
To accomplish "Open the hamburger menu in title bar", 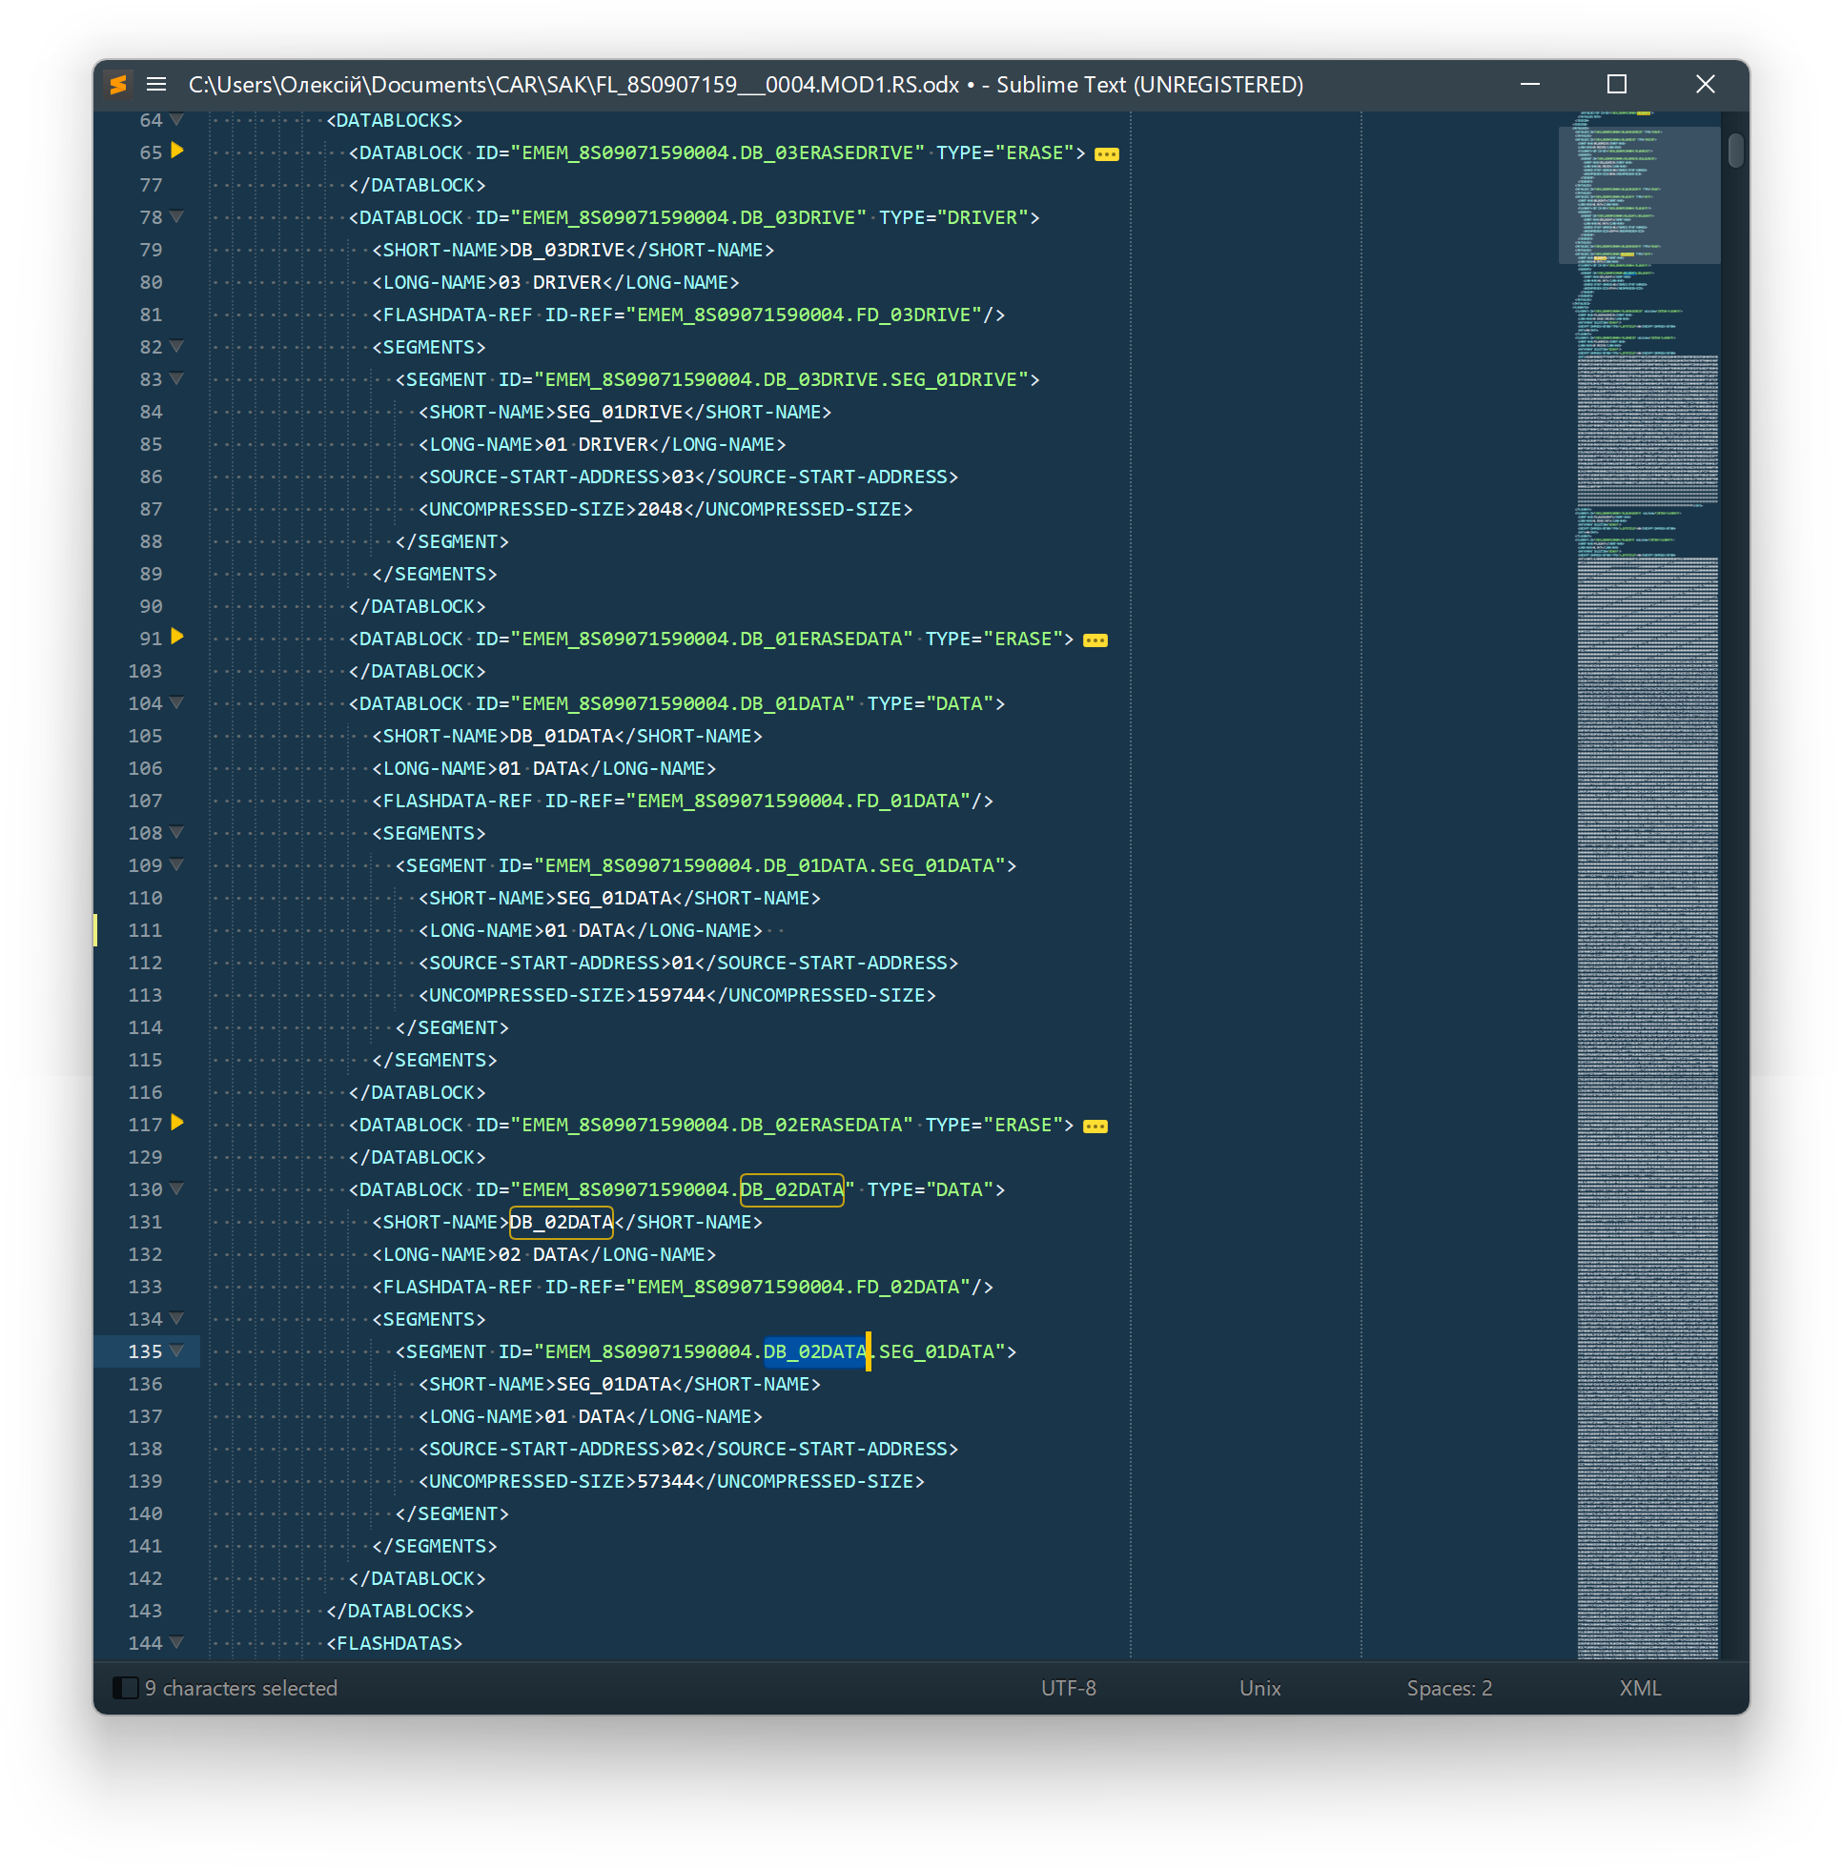I will tap(155, 85).
